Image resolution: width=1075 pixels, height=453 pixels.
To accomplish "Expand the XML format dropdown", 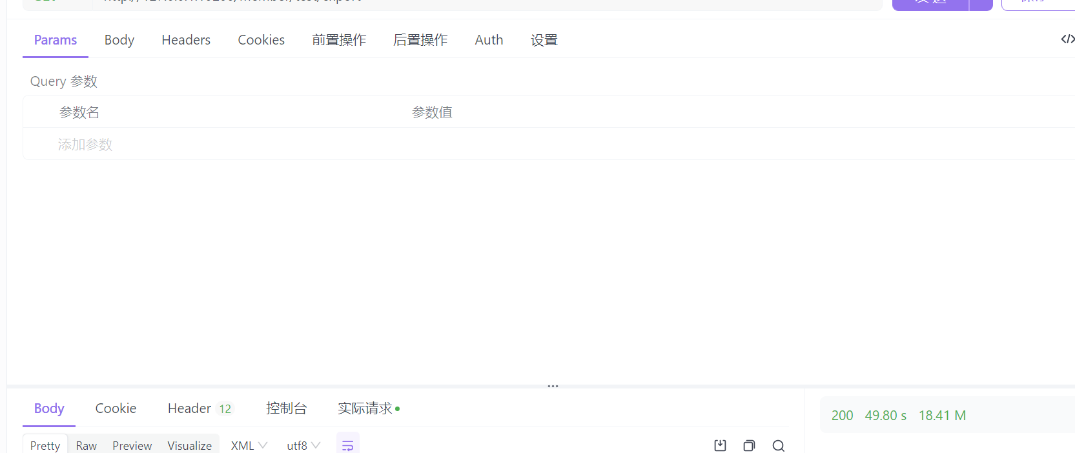I will tap(249, 445).
